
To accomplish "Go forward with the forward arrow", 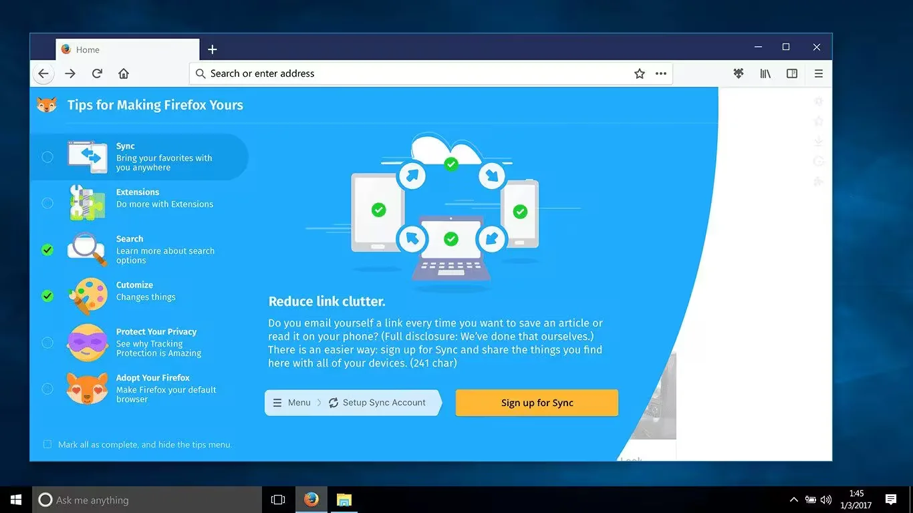I will click(70, 73).
